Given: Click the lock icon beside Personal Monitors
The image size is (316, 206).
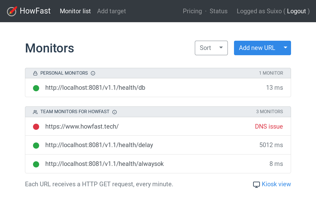Looking at the screenshot, I should click(35, 73).
